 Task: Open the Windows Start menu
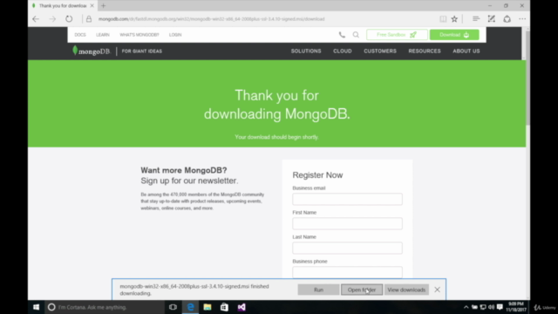pyautogui.click(x=36, y=307)
